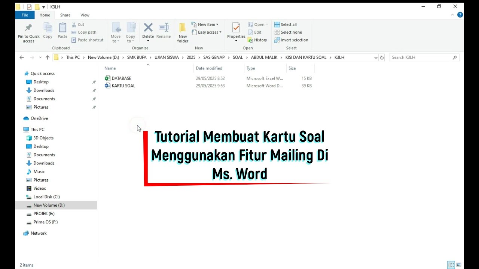
Task: Refresh the folder view
Action: click(x=382, y=58)
